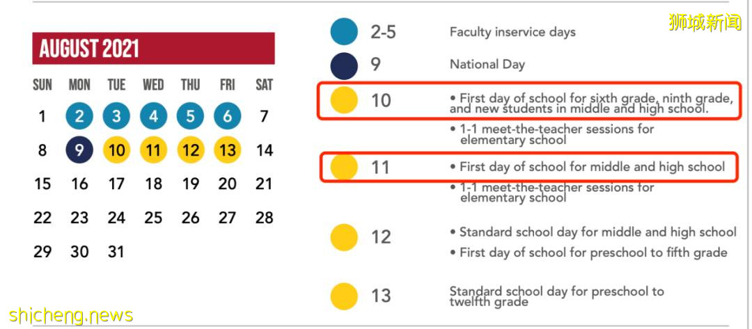Select August 31 on the calendar
The height and width of the screenshot is (329, 752).
[116, 251]
